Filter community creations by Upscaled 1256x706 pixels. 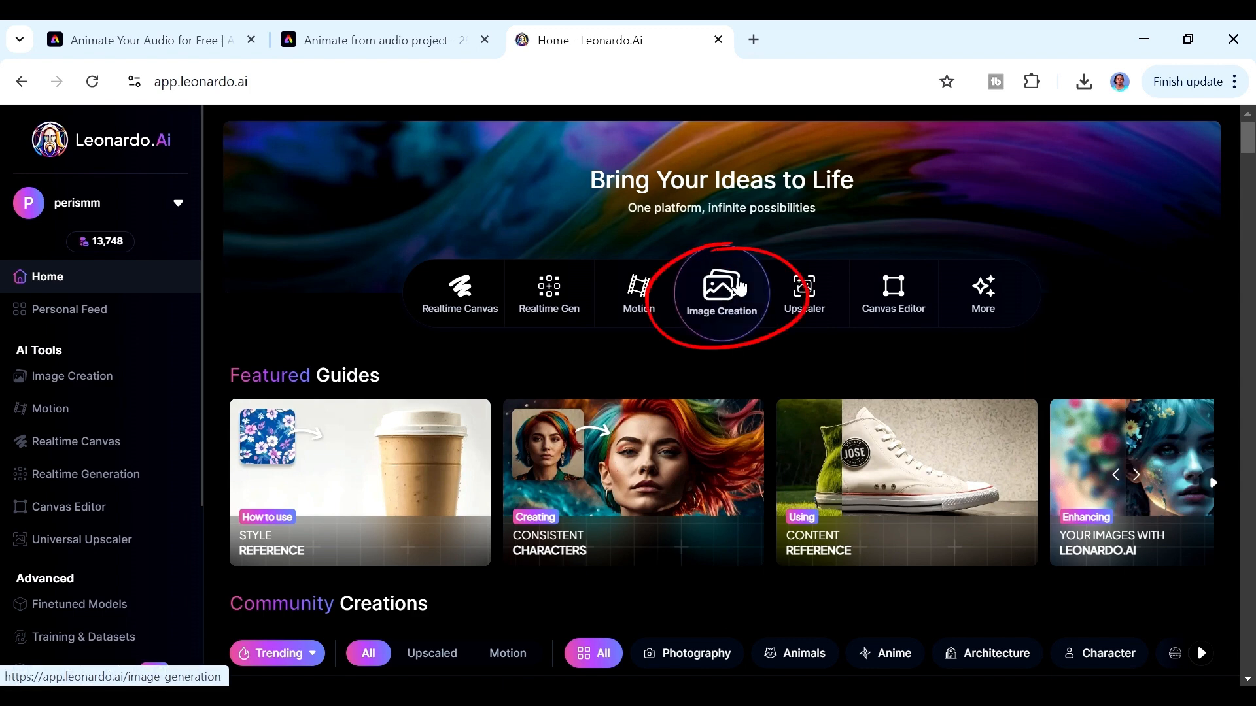tap(432, 653)
